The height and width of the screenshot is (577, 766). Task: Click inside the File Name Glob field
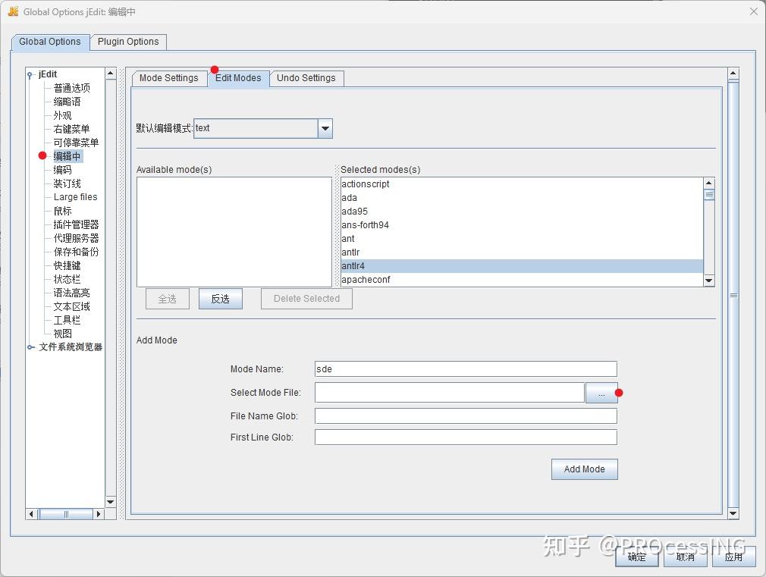pos(465,416)
